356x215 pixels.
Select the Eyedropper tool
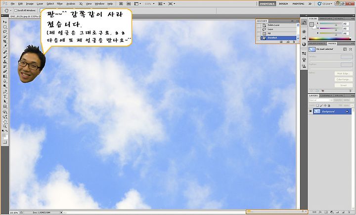click(5, 47)
